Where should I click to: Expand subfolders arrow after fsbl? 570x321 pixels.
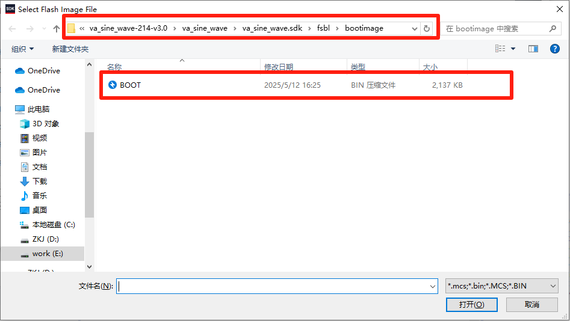pyautogui.click(x=337, y=28)
